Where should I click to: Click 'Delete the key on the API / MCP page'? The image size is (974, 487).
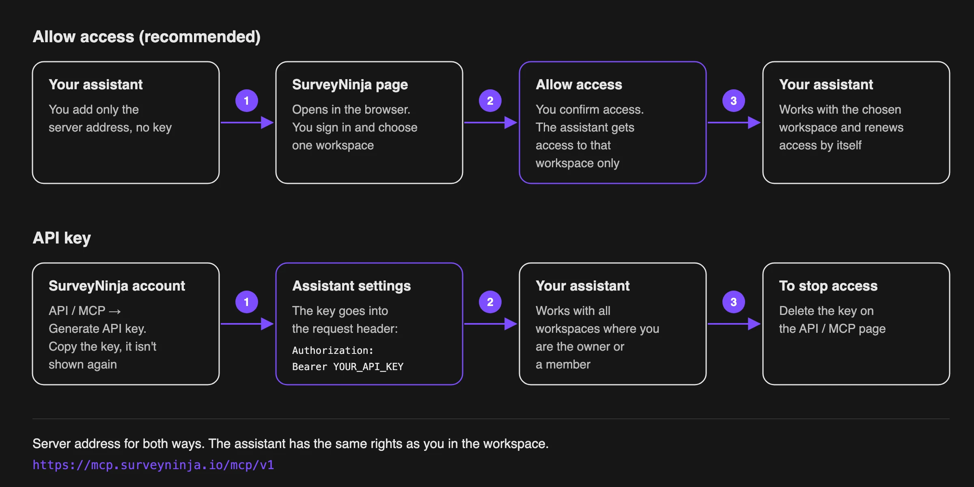[832, 320]
